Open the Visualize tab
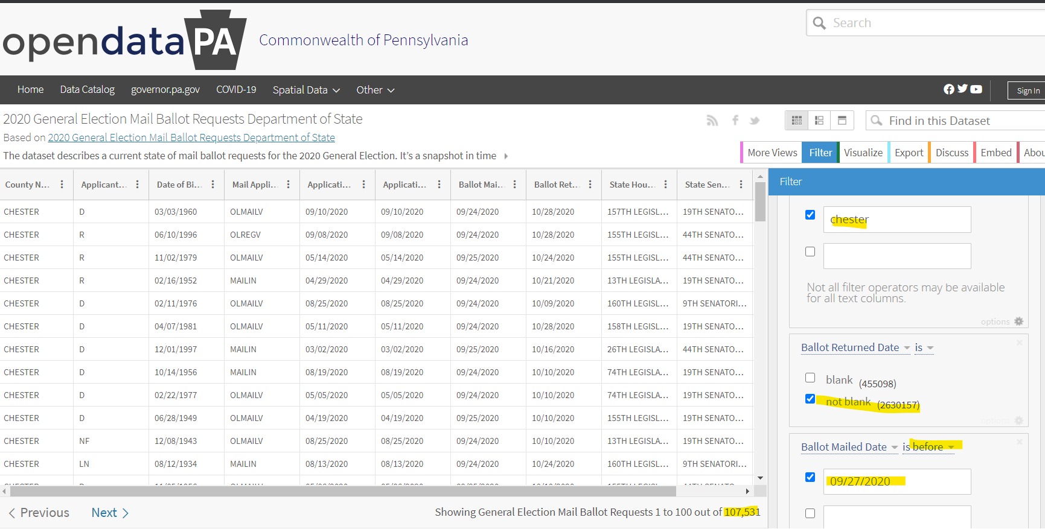The image size is (1045, 529). [863, 153]
